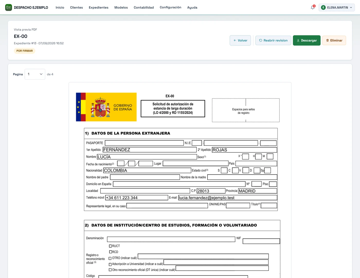Click the Gobierno de España logo image
The width and height of the screenshot is (360, 278).
point(106,107)
